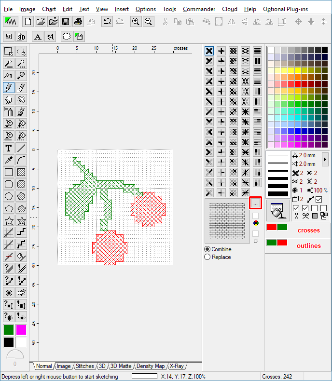
Task: Click the paint bucket fill calendar icon
Action: pyautogui.click(x=278, y=211)
